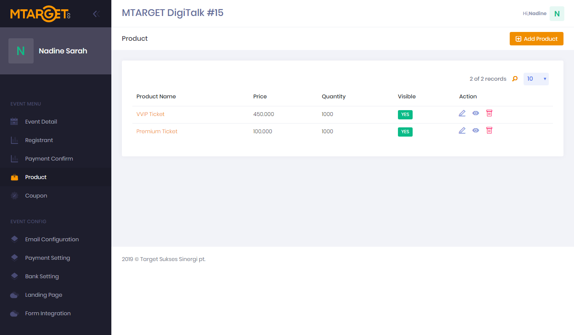The image size is (574, 335).
Task: Click the Form Integration cloud icon
Action: coord(14,313)
